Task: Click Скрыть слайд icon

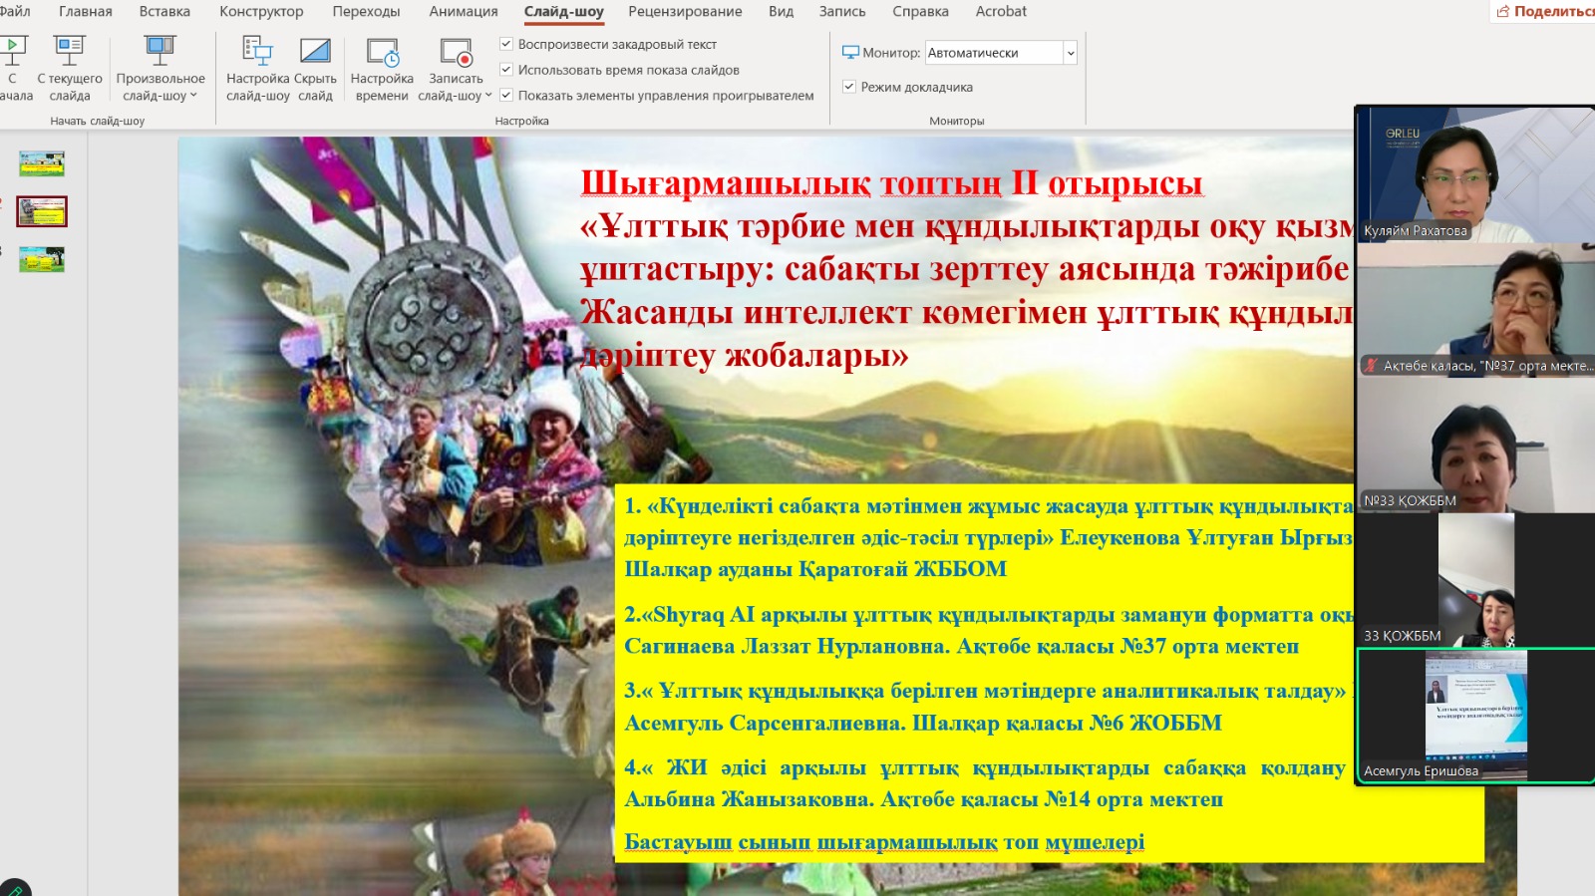Action: pos(315,51)
